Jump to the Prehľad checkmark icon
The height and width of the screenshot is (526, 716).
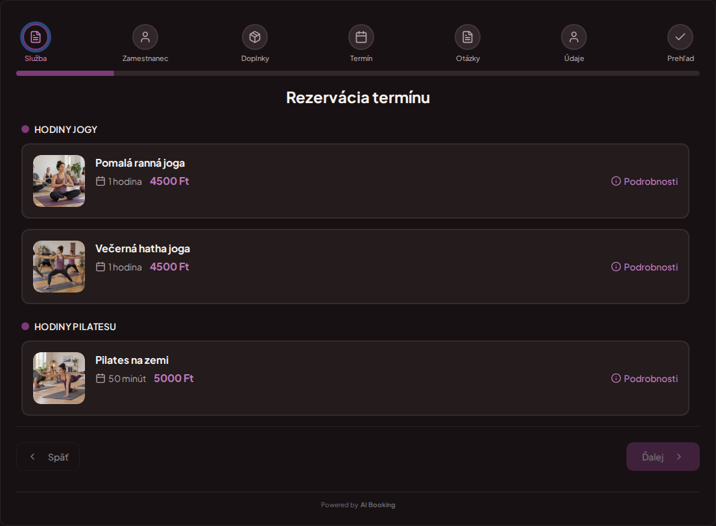point(680,37)
